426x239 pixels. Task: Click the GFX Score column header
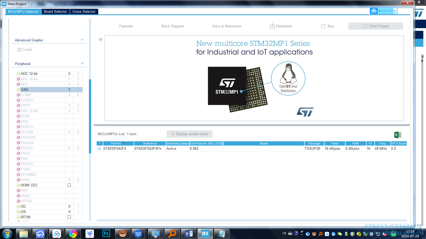tap(399, 143)
